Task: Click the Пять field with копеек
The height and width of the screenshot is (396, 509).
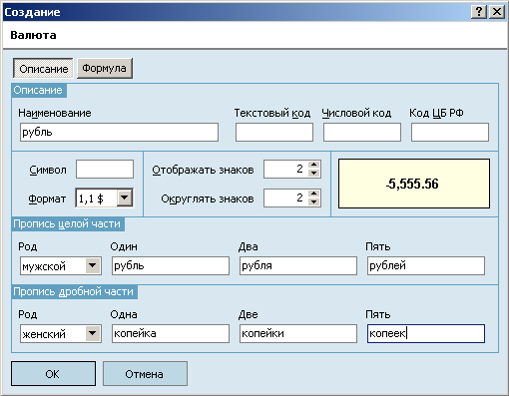Action: point(426,333)
